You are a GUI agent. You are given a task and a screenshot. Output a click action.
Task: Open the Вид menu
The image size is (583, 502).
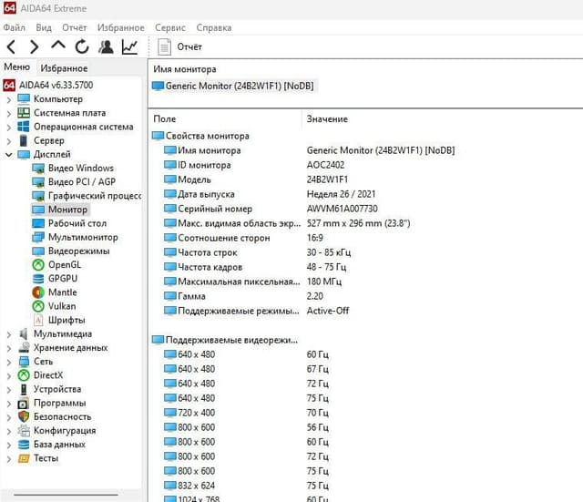(44, 27)
